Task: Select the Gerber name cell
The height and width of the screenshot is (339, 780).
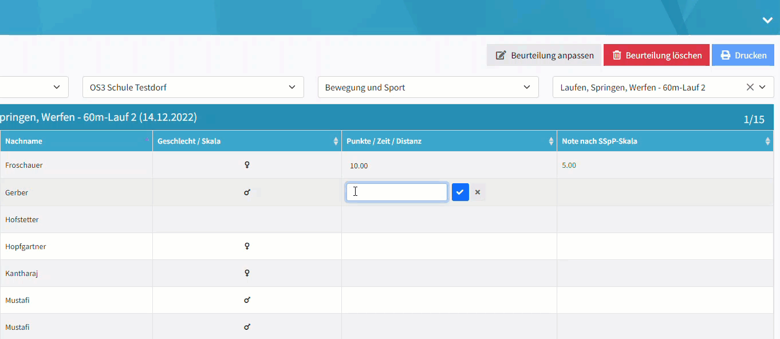Action: (76, 192)
